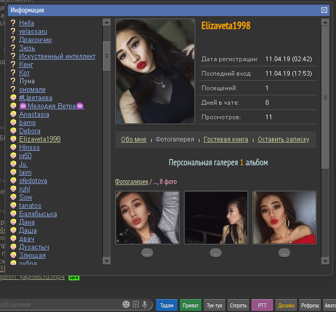Viewport: 336px width, 312px height.
Task: Click the file upload icon in message box
Action: pyautogui.click(x=136, y=305)
